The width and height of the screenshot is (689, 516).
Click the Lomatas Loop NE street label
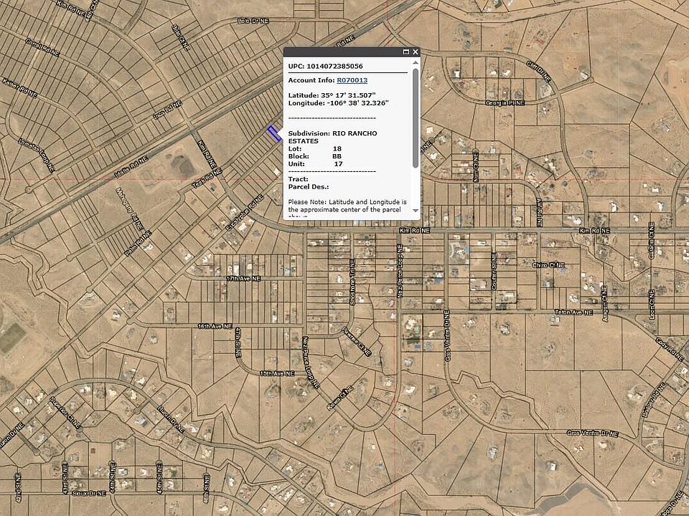click(x=37, y=155)
